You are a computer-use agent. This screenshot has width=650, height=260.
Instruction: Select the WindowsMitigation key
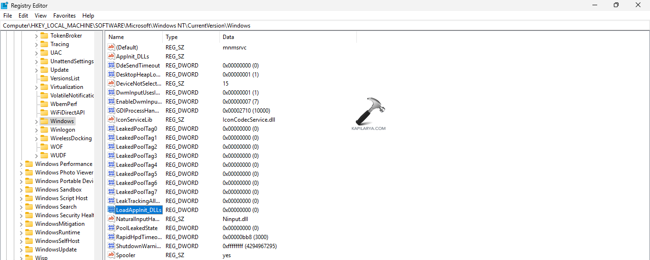pos(60,224)
